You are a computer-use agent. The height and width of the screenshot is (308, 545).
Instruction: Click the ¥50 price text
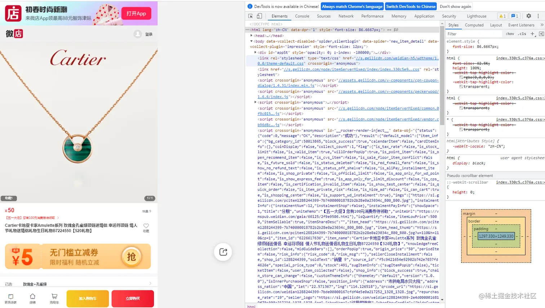click(10, 210)
